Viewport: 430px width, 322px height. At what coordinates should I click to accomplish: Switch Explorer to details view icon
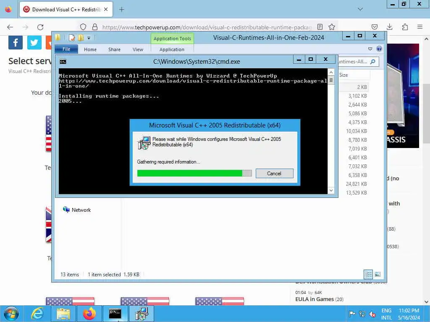click(x=368, y=274)
